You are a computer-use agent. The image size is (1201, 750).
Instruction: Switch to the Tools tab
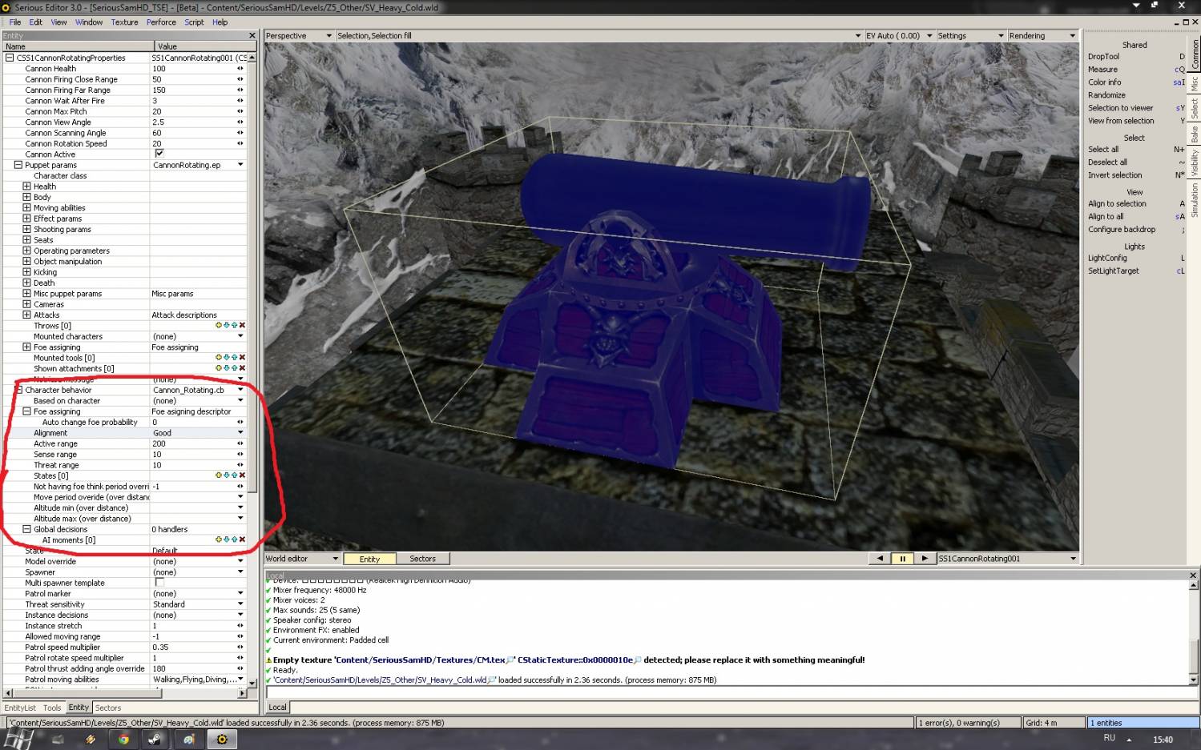pyautogui.click(x=52, y=708)
